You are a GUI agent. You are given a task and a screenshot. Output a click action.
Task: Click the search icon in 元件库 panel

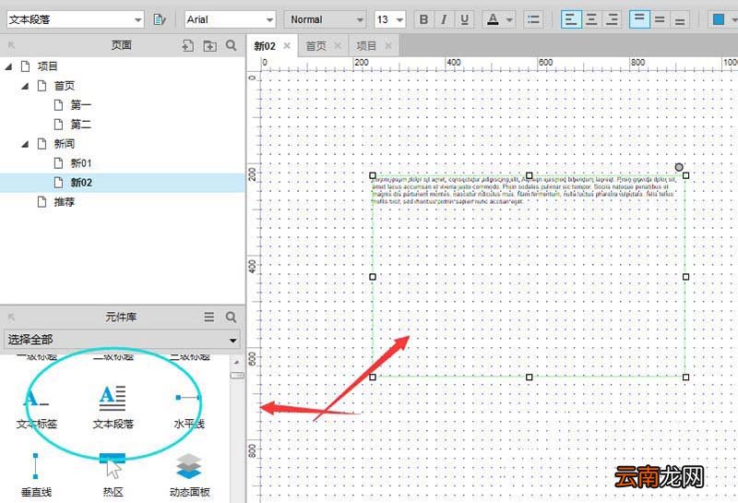pyautogui.click(x=231, y=317)
